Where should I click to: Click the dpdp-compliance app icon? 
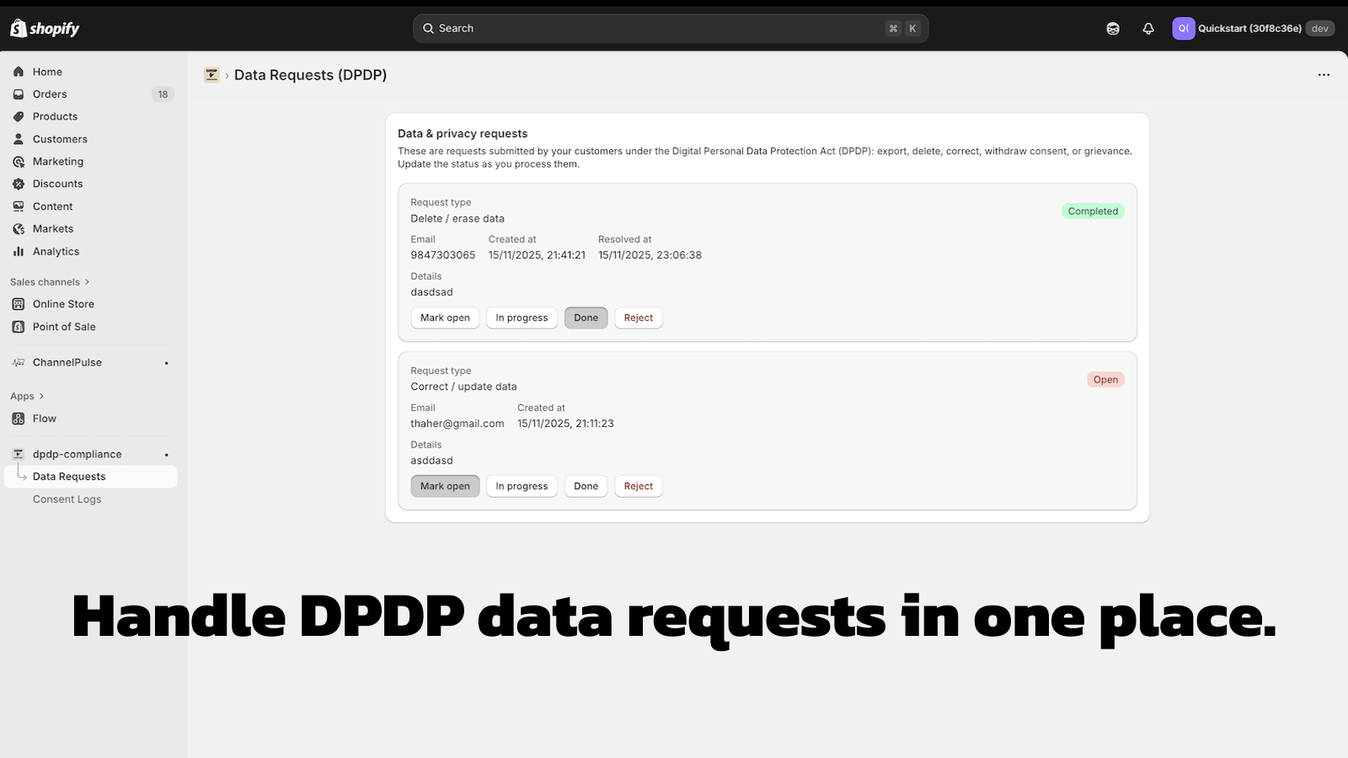point(19,453)
